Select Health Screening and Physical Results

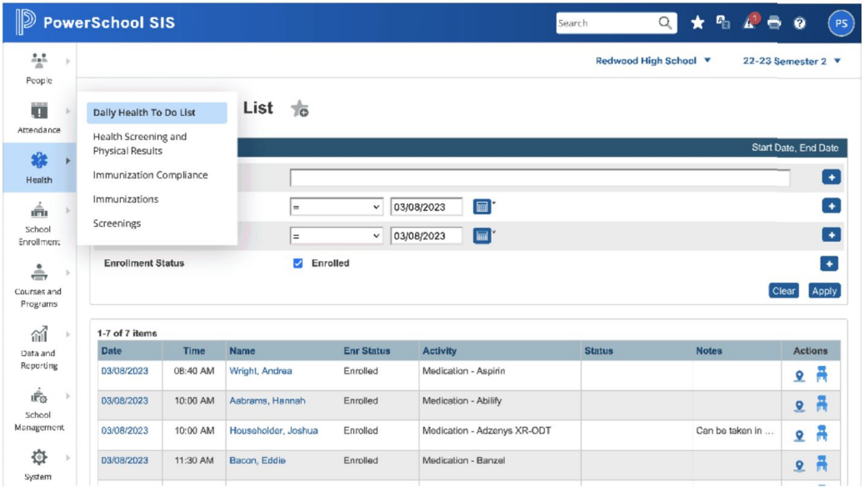point(139,143)
